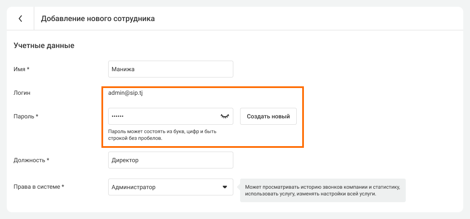This screenshot has height=219, width=470.
Task: Click the Имя field label
Action: [19, 69]
